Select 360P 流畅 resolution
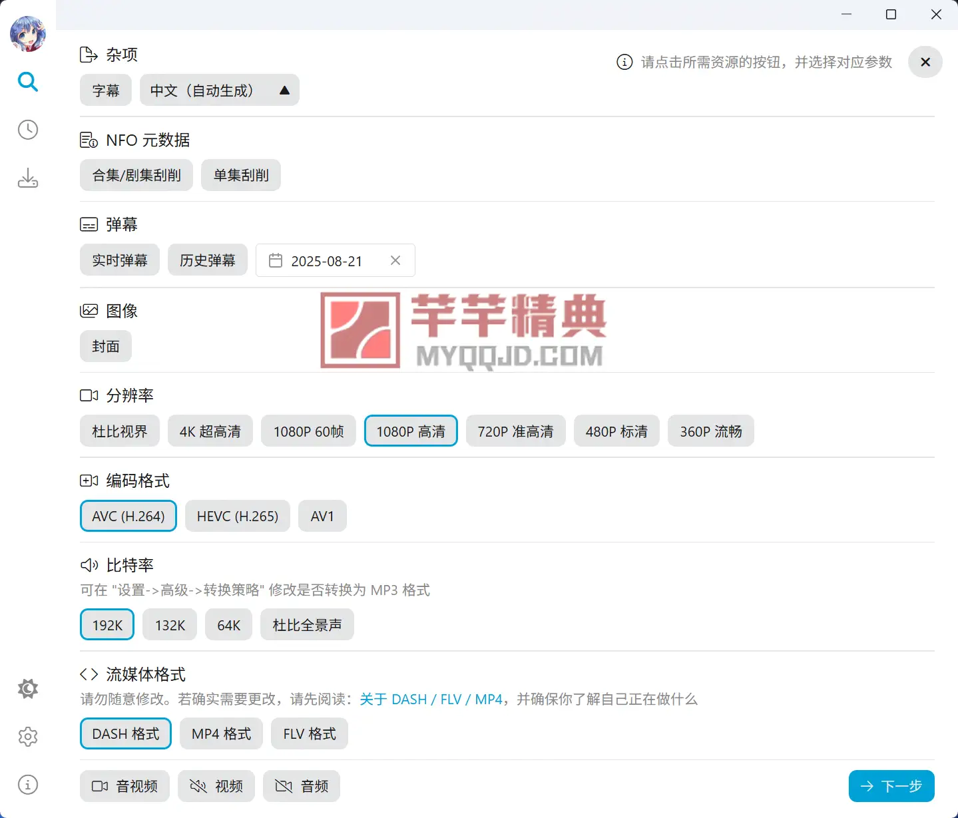Screen dimensions: 958x818 click(711, 431)
